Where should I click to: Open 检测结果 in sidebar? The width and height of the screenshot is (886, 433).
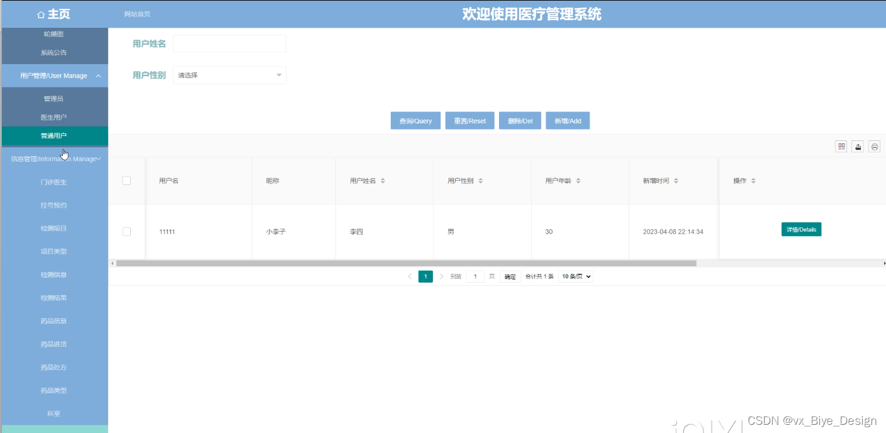point(53,298)
